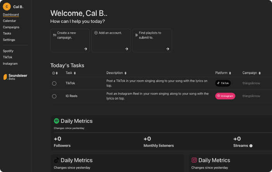272x172 pixels.
Task: Sort tasks by Description column
Action: click(116, 73)
